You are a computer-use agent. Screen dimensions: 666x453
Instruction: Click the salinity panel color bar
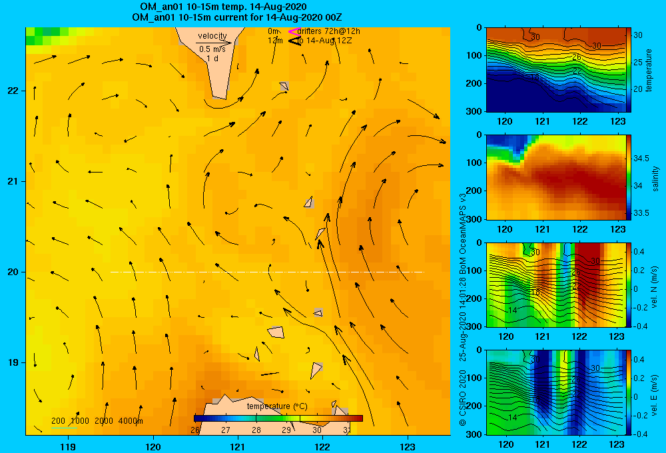tap(629, 177)
